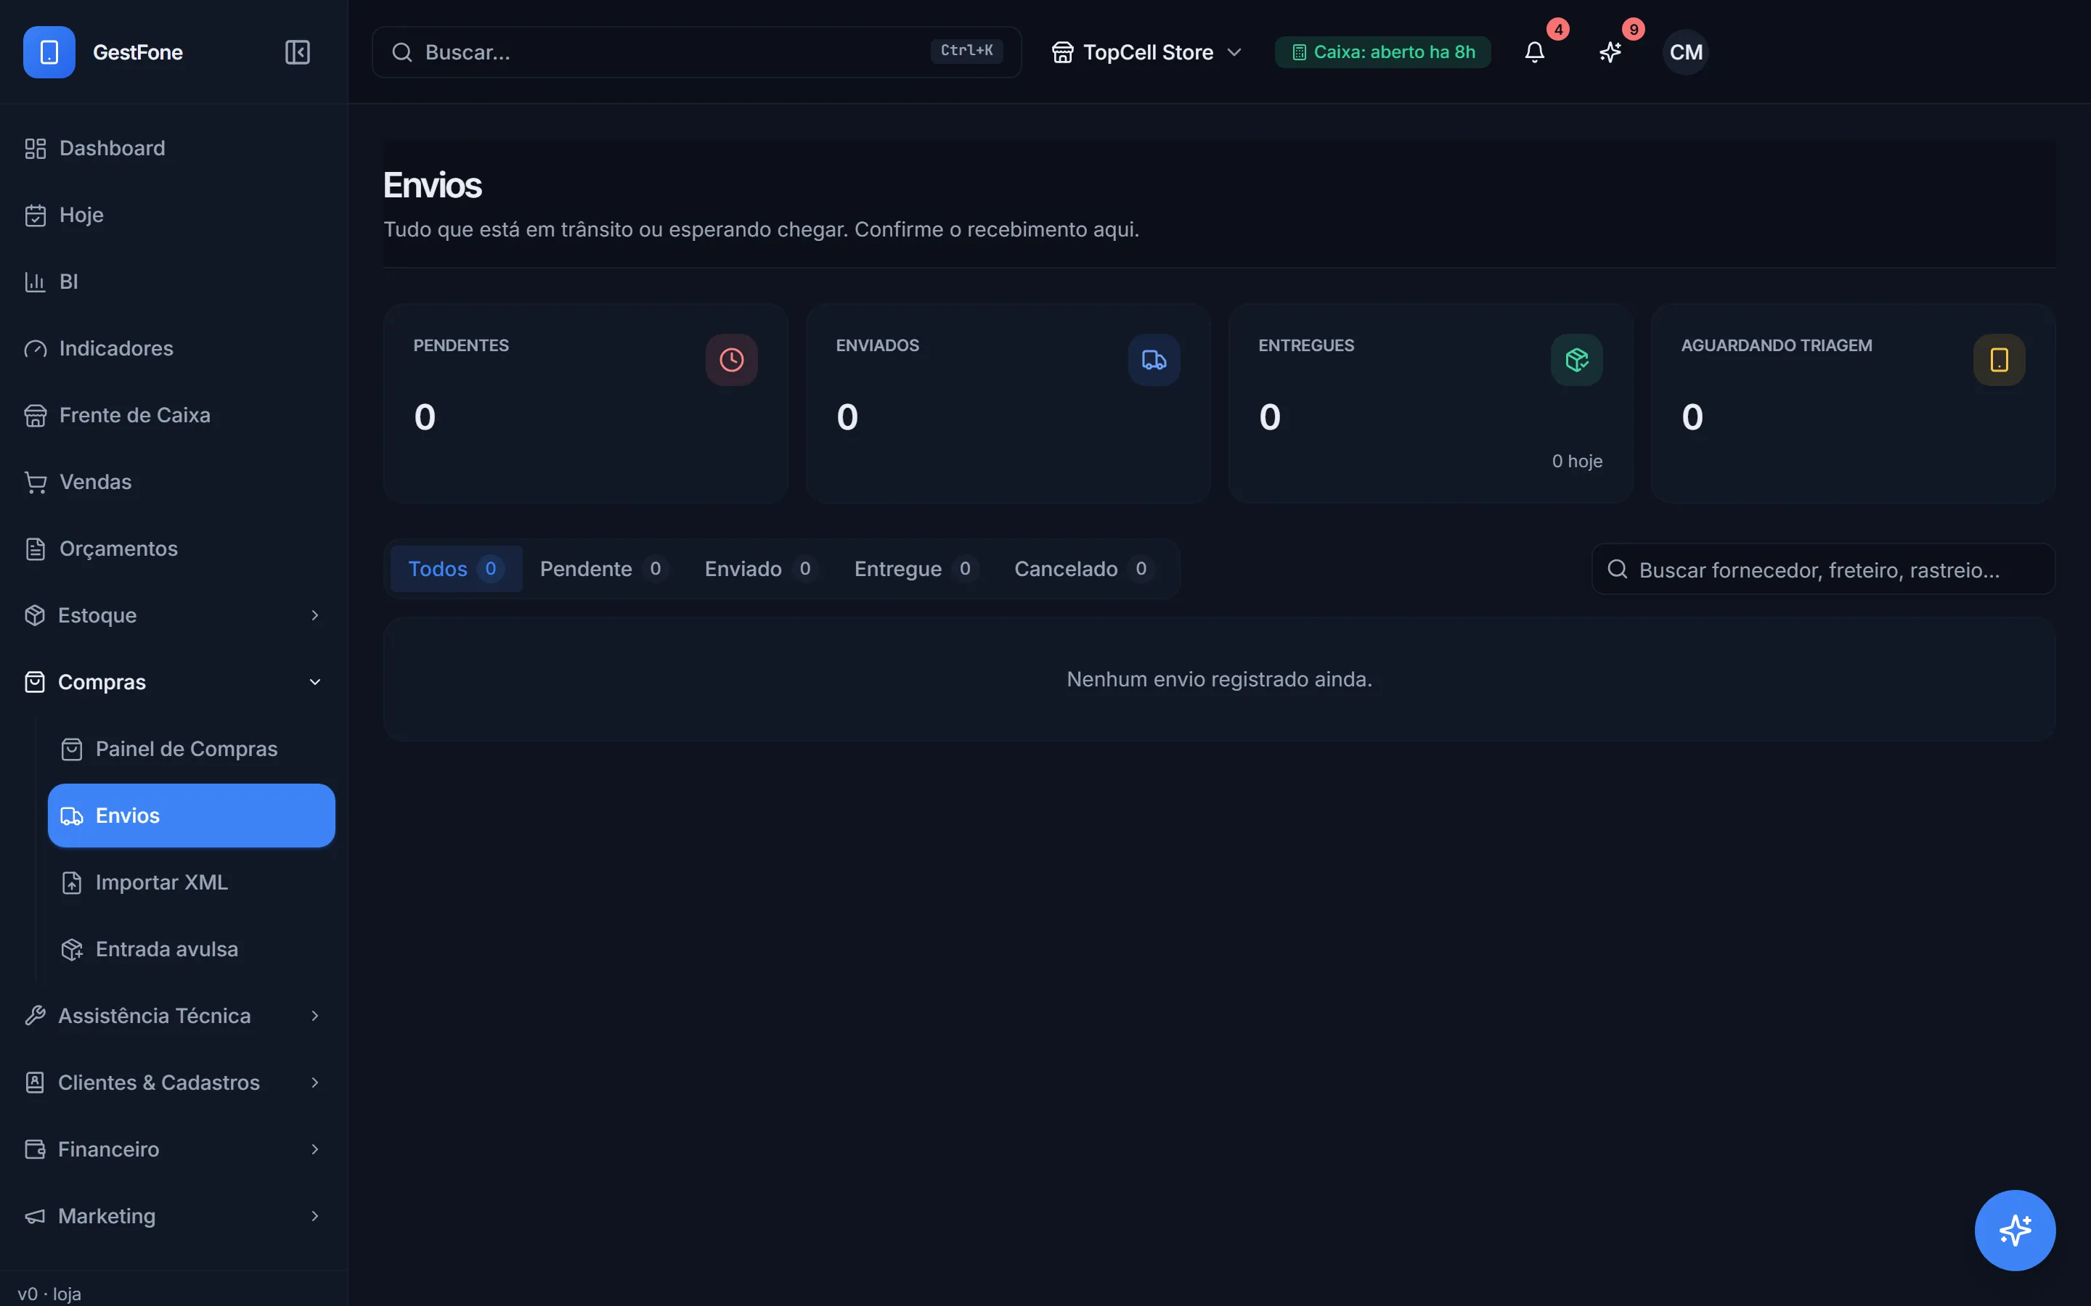Open the TopCell Store dropdown
Image resolution: width=2091 pixels, height=1306 pixels.
coord(1146,52)
